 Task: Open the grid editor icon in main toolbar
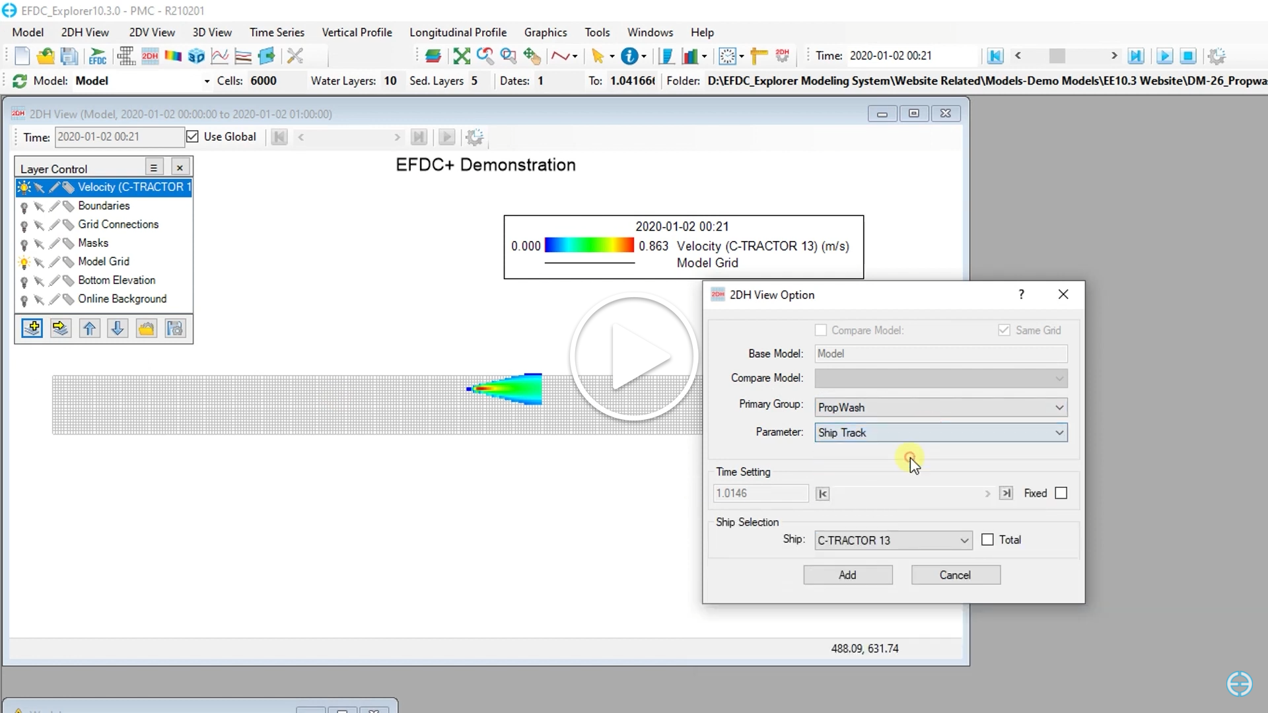point(125,56)
